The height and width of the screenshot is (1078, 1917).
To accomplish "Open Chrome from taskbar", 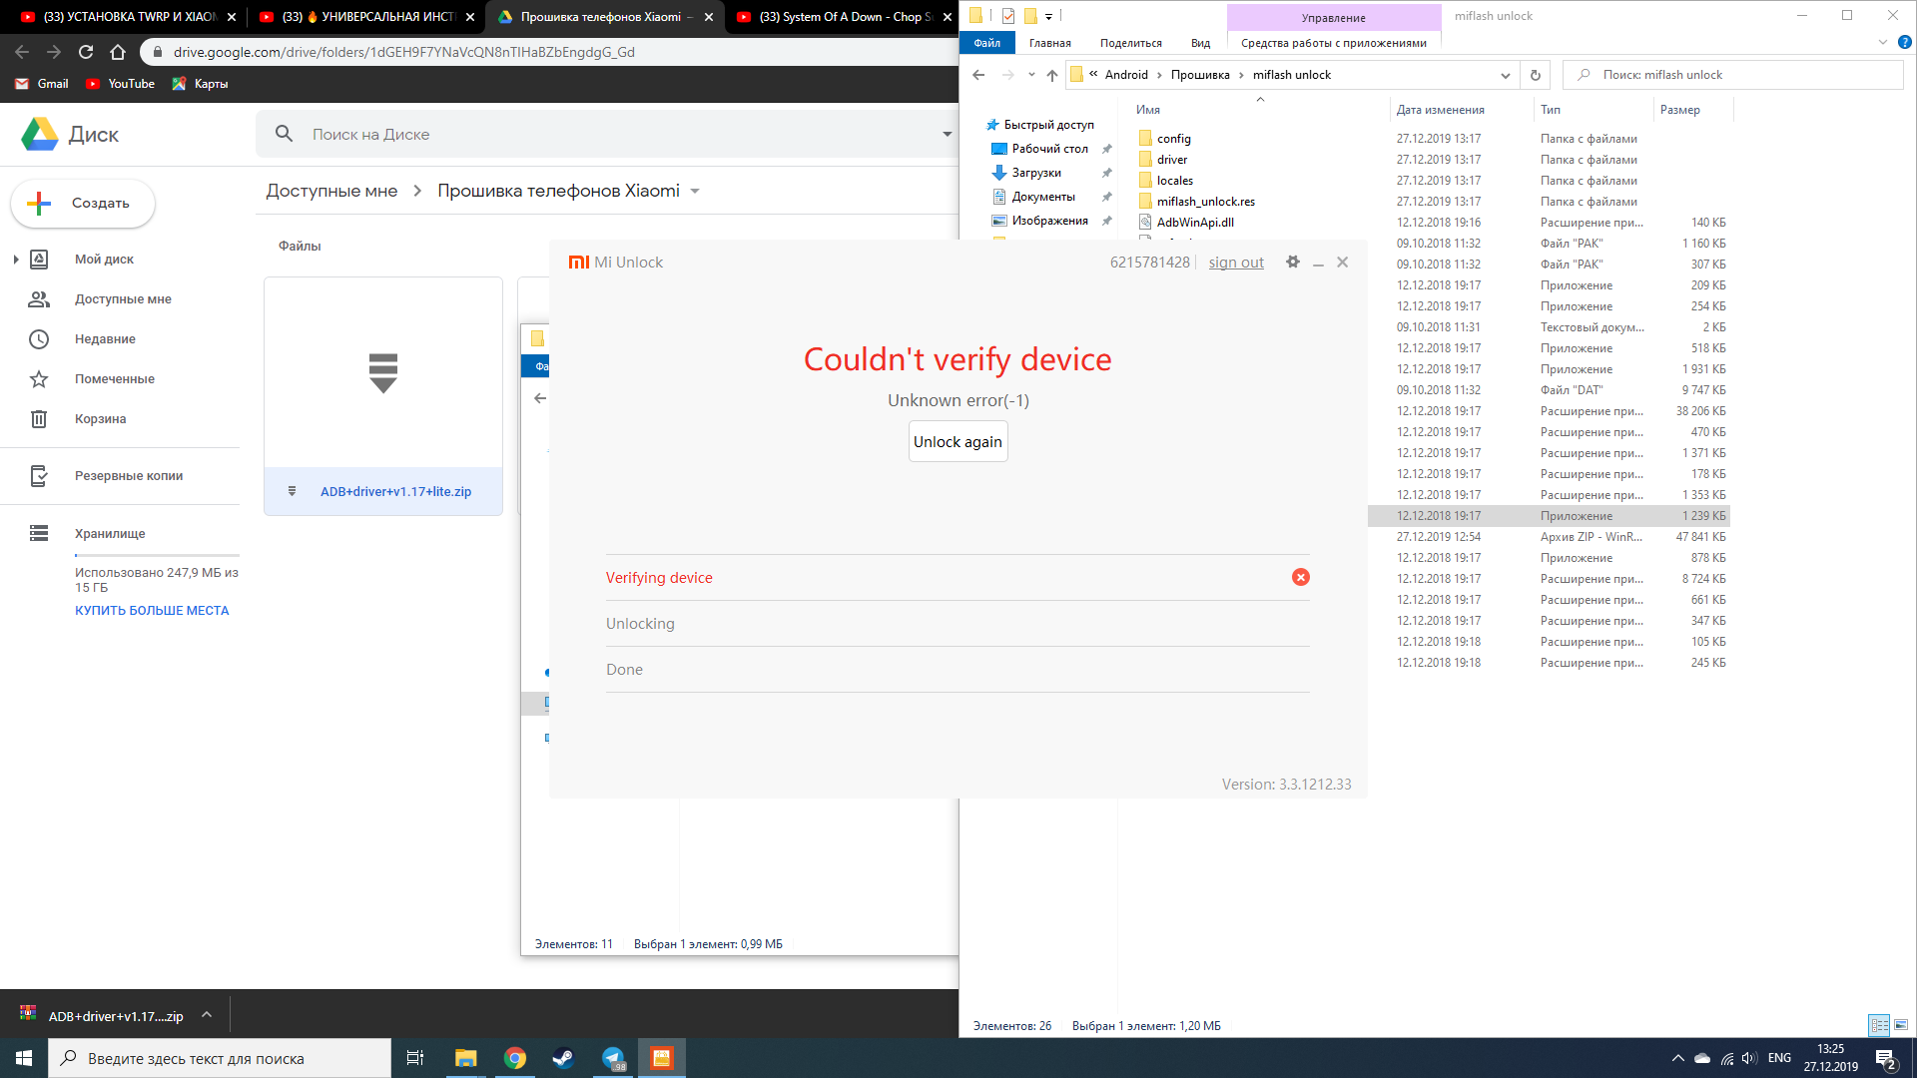I will click(x=514, y=1058).
